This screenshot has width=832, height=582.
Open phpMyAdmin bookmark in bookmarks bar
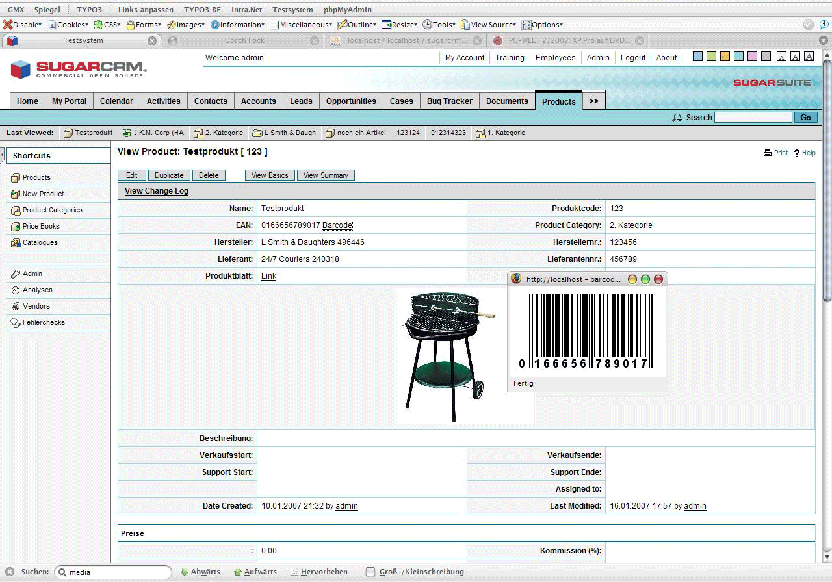(347, 10)
